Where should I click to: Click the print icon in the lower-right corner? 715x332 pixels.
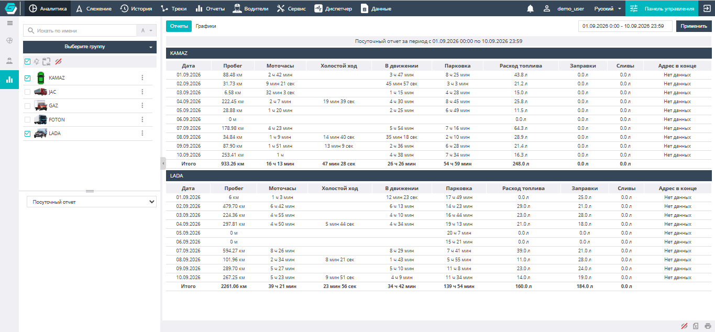708,326
